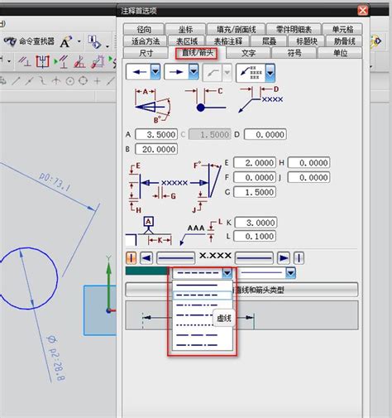Click the apply line and arrow type button

coord(241,290)
